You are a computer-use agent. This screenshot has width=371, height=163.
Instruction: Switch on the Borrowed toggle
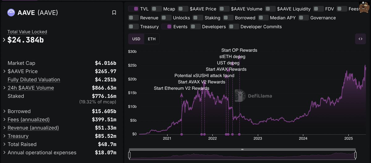[228, 18]
